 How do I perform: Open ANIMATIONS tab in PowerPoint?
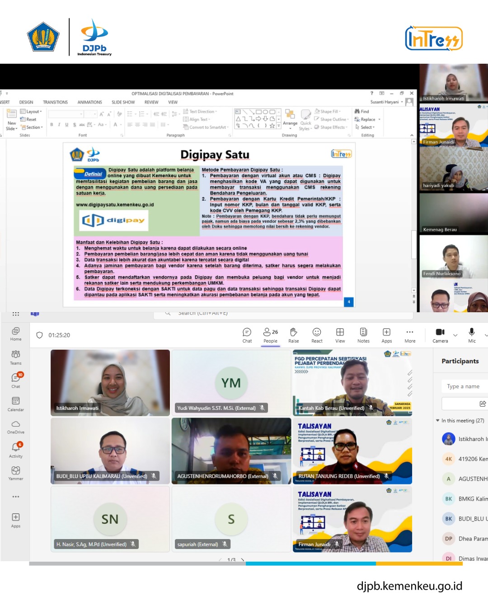pyautogui.click(x=89, y=102)
